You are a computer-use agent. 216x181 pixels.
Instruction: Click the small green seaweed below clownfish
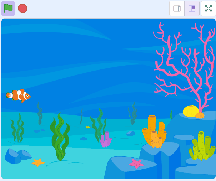pyautogui.click(x=17, y=129)
